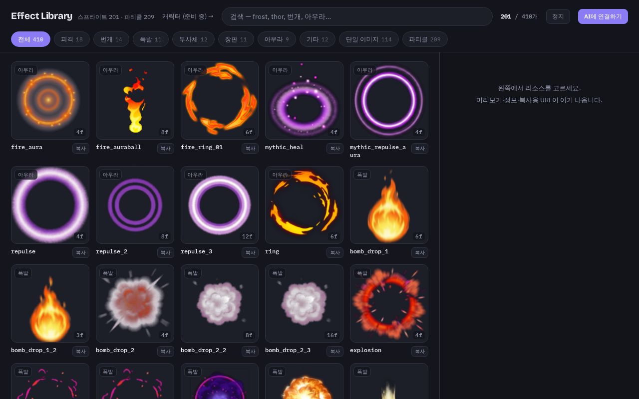Select the bomb_drop_1 flame thumbnail
The height and width of the screenshot is (399, 639).
pos(389,205)
